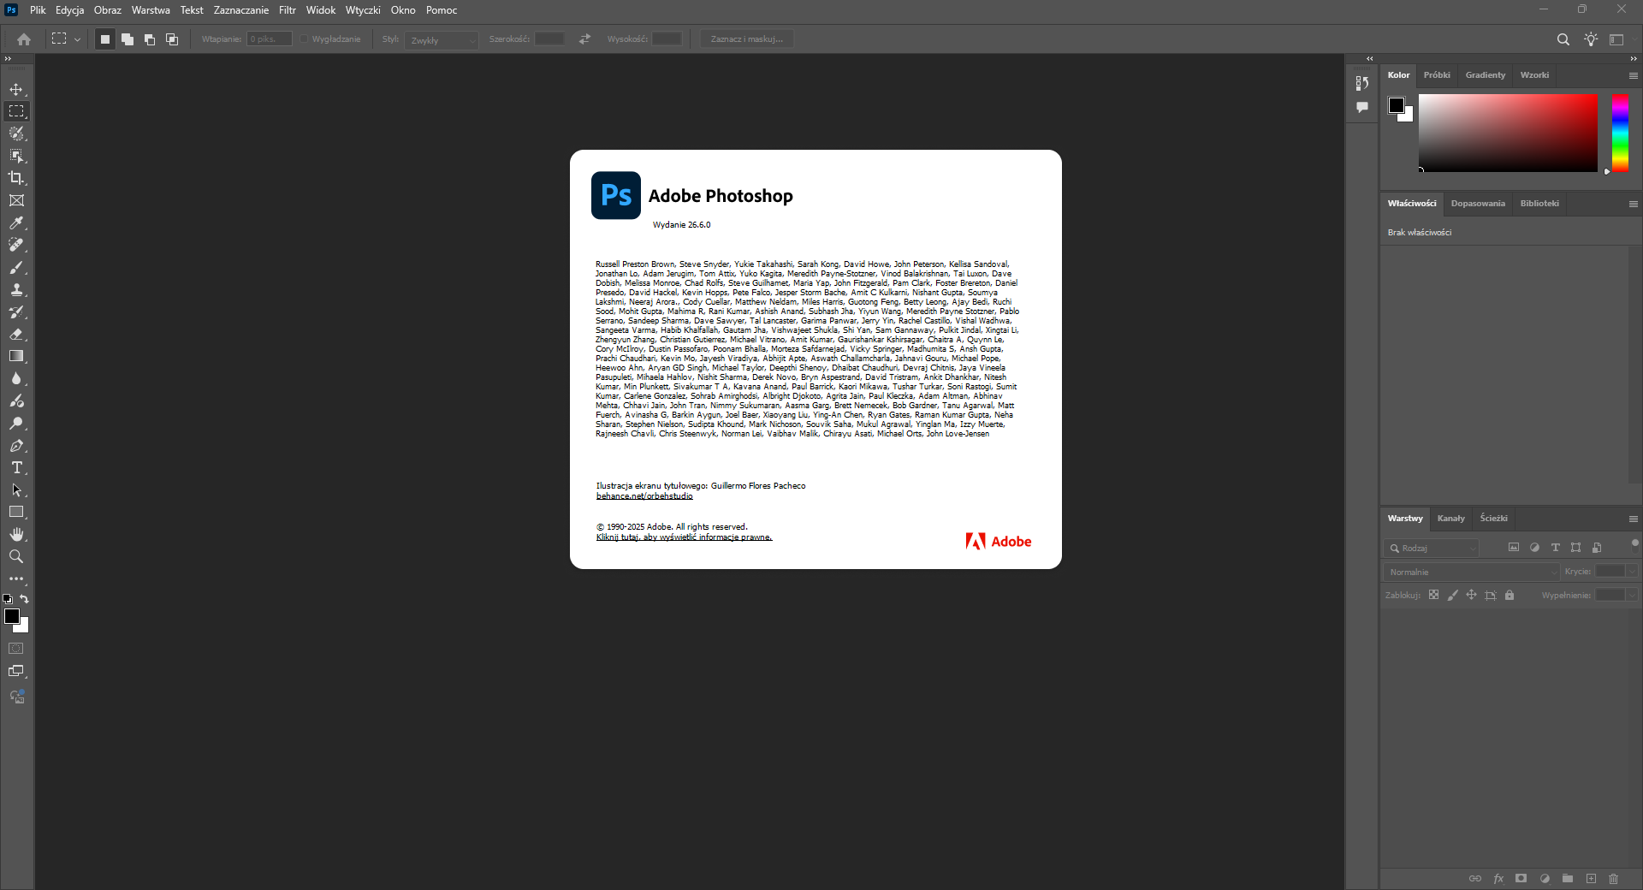Viewport: 1643px width, 890px height.
Task: Open the workspace switcher in options bar
Action: [x=1616, y=39]
